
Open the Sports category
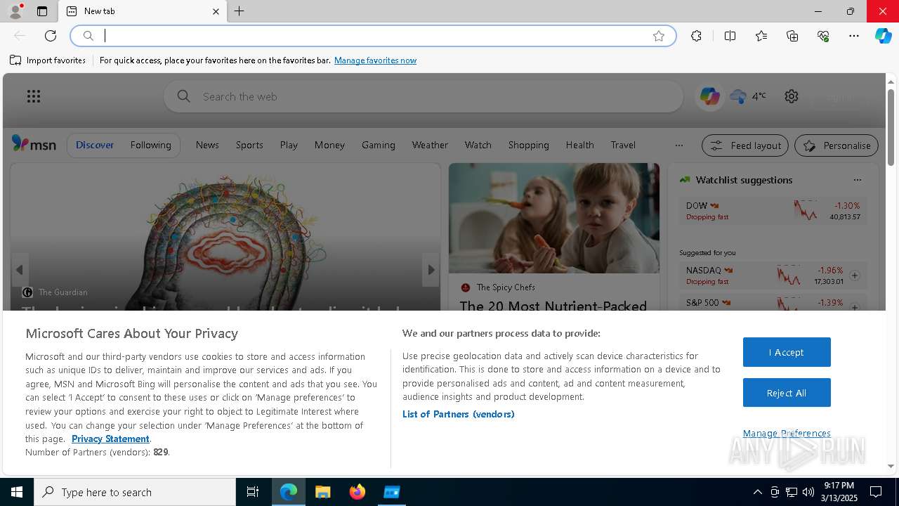click(x=249, y=145)
